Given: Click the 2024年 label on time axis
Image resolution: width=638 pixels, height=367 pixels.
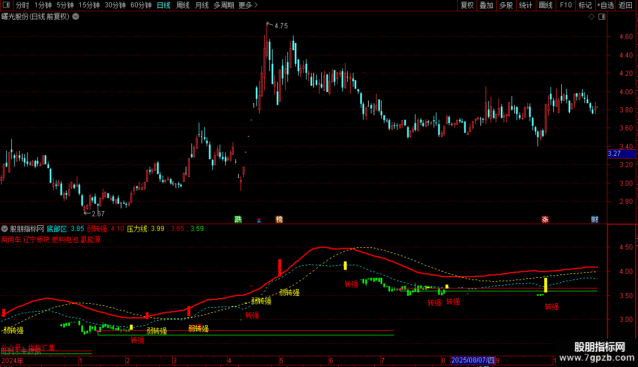Looking at the screenshot, I should [x=12, y=360].
